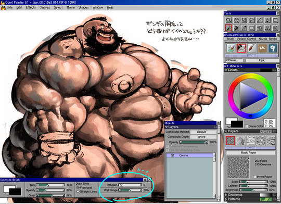Expand the Gradients section
This screenshot has height=204, width=281.
tap(226, 195)
